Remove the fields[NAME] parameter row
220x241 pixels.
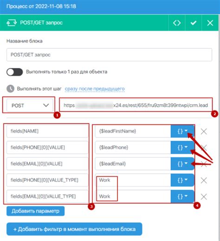[x=204, y=131]
